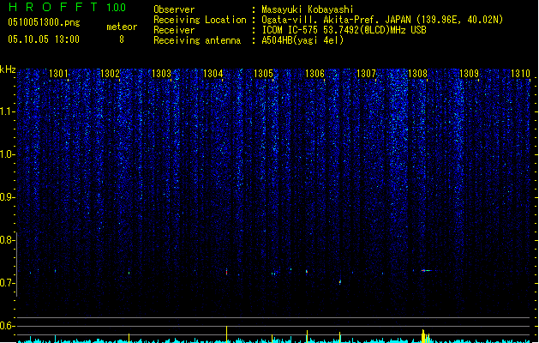Click the date stamp 05.10.05 13:00

point(44,39)
